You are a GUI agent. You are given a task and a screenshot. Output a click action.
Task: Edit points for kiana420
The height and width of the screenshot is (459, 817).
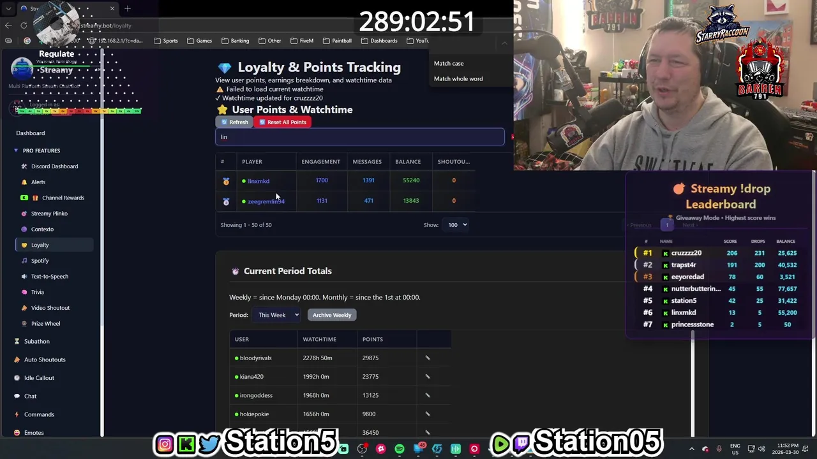(x=428, y=377)
